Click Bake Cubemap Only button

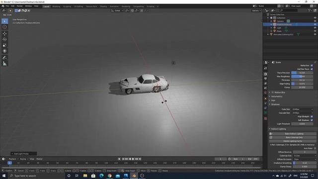pyautogui.click(x=293, y=137)
